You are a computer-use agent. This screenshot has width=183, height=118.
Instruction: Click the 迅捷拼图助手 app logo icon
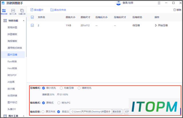pos(3,3)
